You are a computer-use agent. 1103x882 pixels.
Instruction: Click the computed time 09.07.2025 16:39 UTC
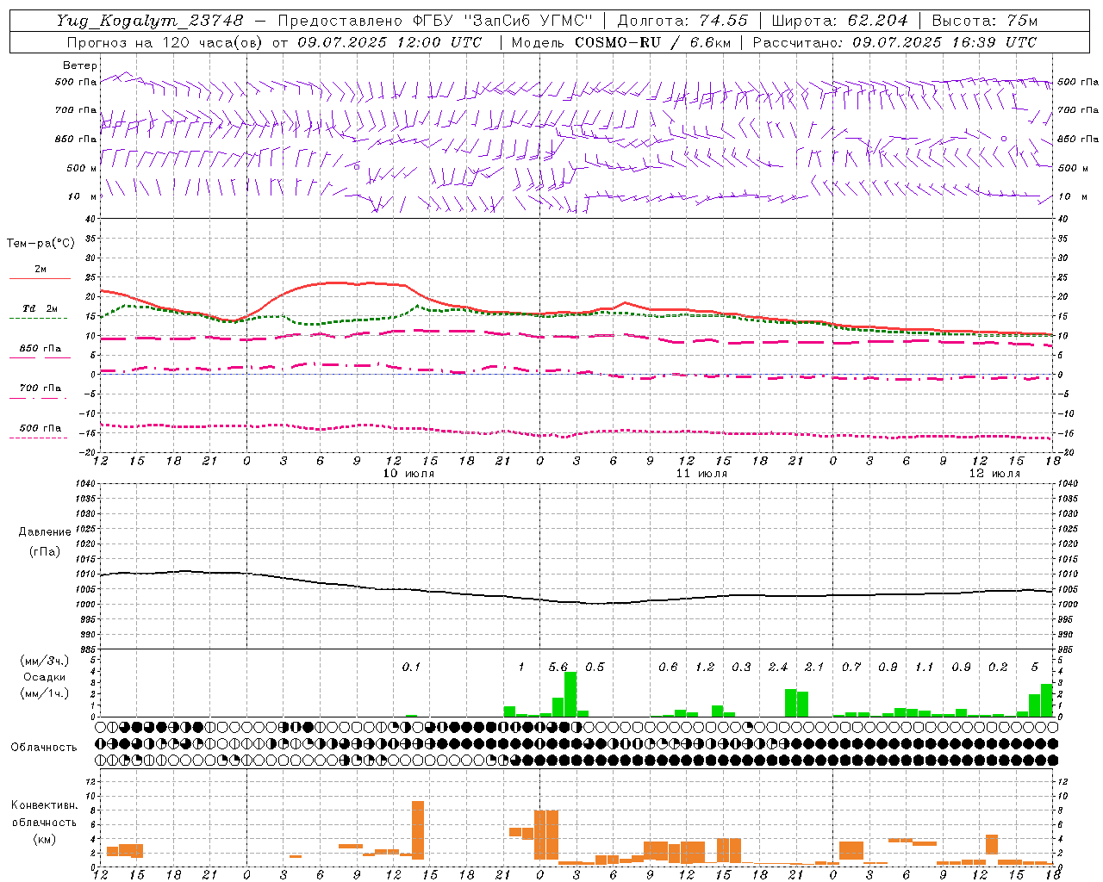click(x=944, y=42)
